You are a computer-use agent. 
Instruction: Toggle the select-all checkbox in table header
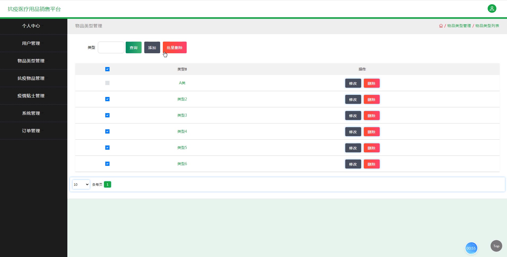point(107,69)
